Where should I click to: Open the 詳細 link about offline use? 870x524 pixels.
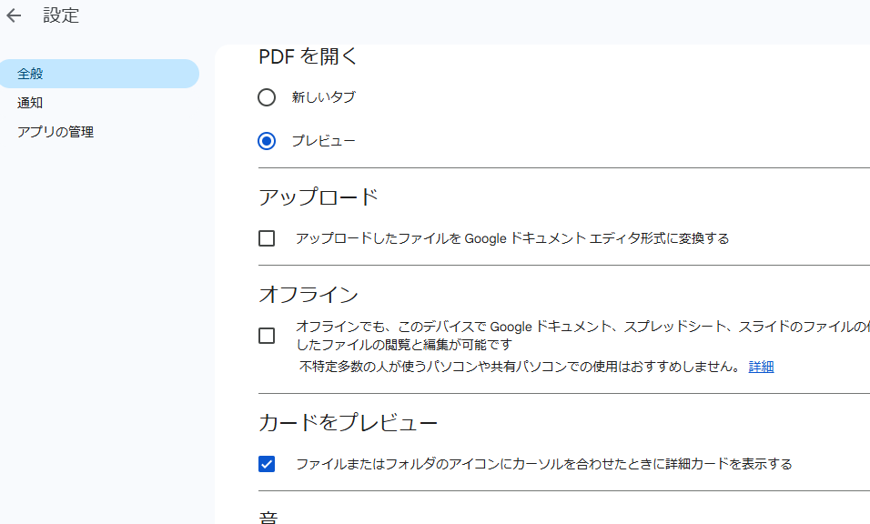pyautogui.click(x=761, y=367)
